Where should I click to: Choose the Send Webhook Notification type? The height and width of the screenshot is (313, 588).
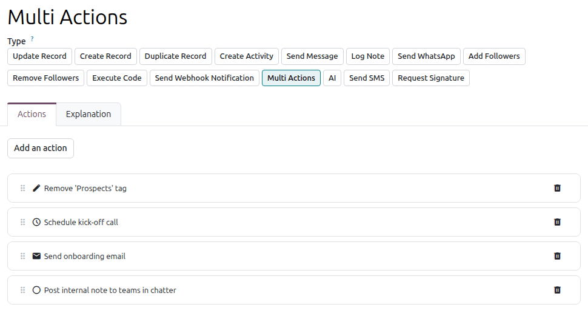click(x=204, y=78)
